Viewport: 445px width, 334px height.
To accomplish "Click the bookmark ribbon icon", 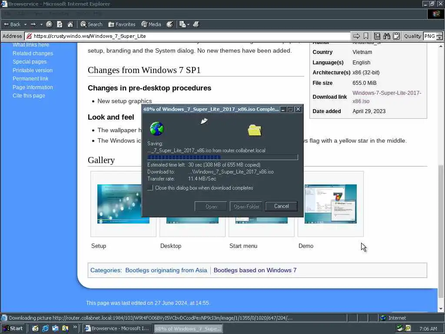I will click(x=366, y=36).
